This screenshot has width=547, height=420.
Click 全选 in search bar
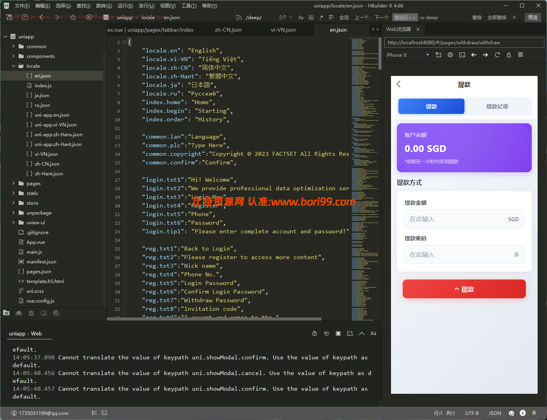point(344,18)
